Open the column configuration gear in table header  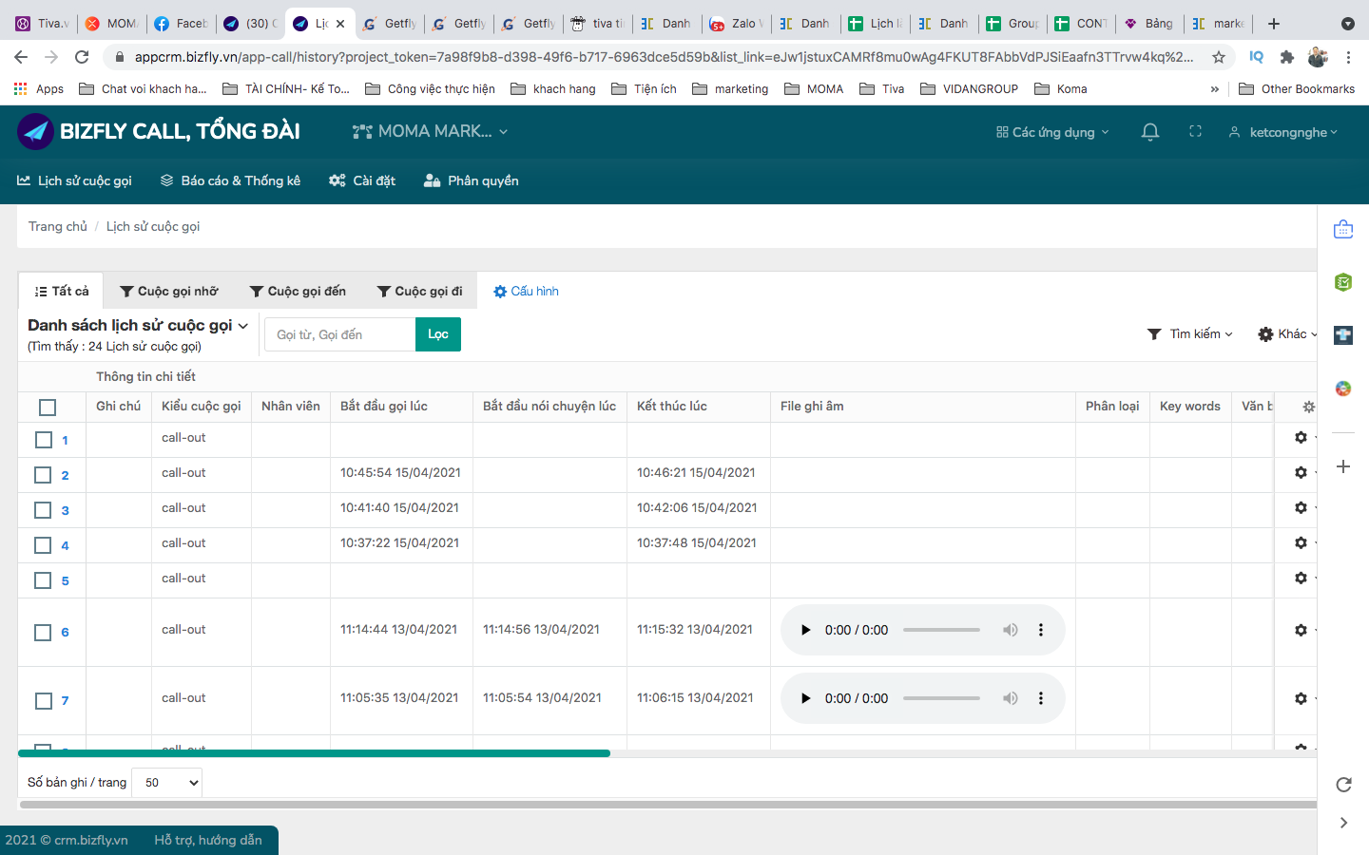pyautogui.click(x=1308, y=407)
